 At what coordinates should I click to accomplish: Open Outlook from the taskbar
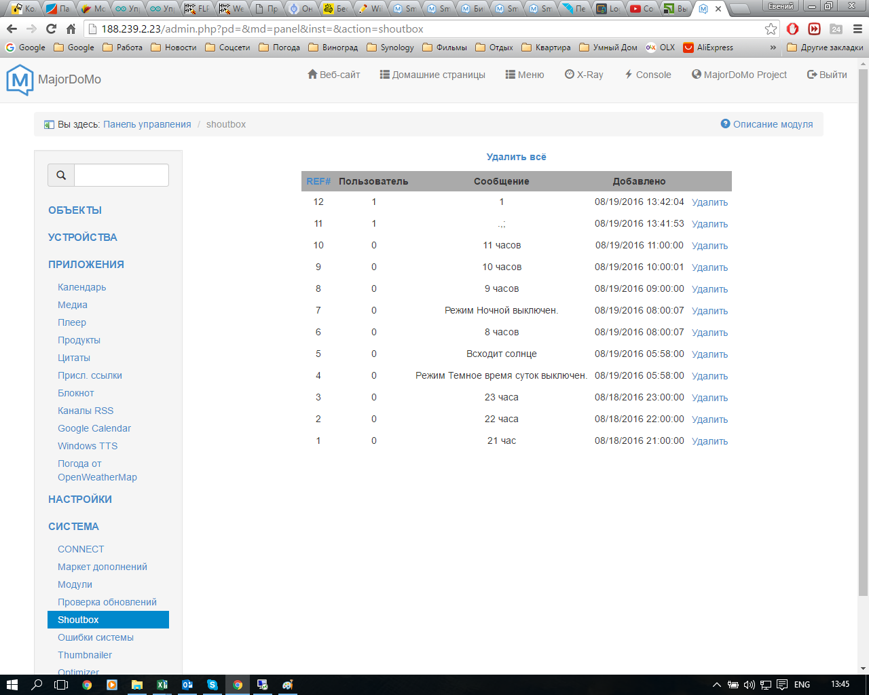point(187,685)
